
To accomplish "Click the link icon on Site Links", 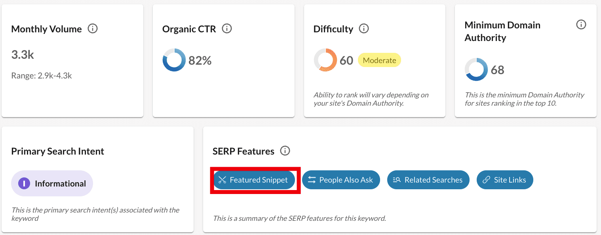I will (486, 180).
